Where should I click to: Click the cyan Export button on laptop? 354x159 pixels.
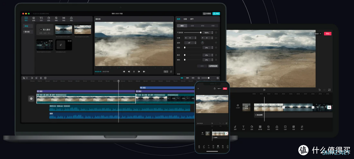point(216,13)
